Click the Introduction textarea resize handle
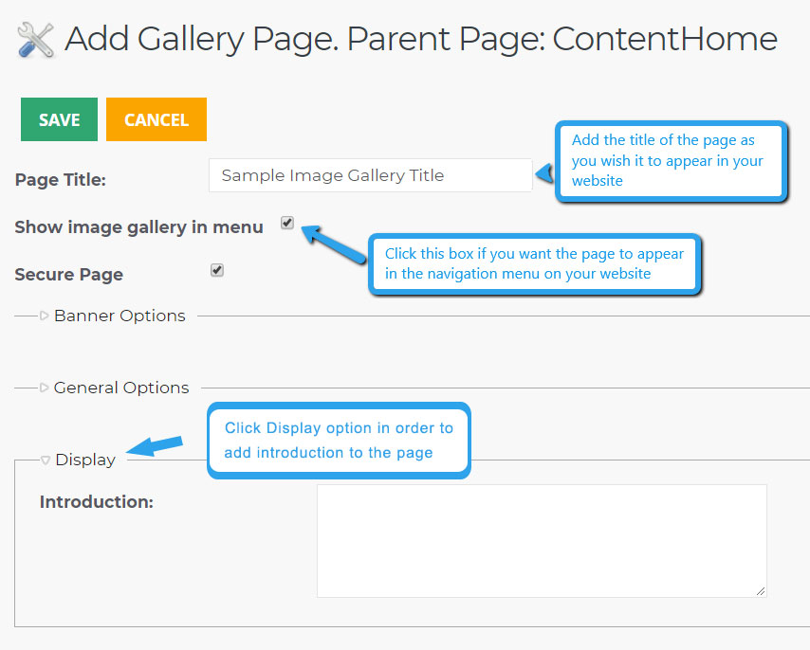The height and width of the screenshot is (650, 810). (761, 591)
